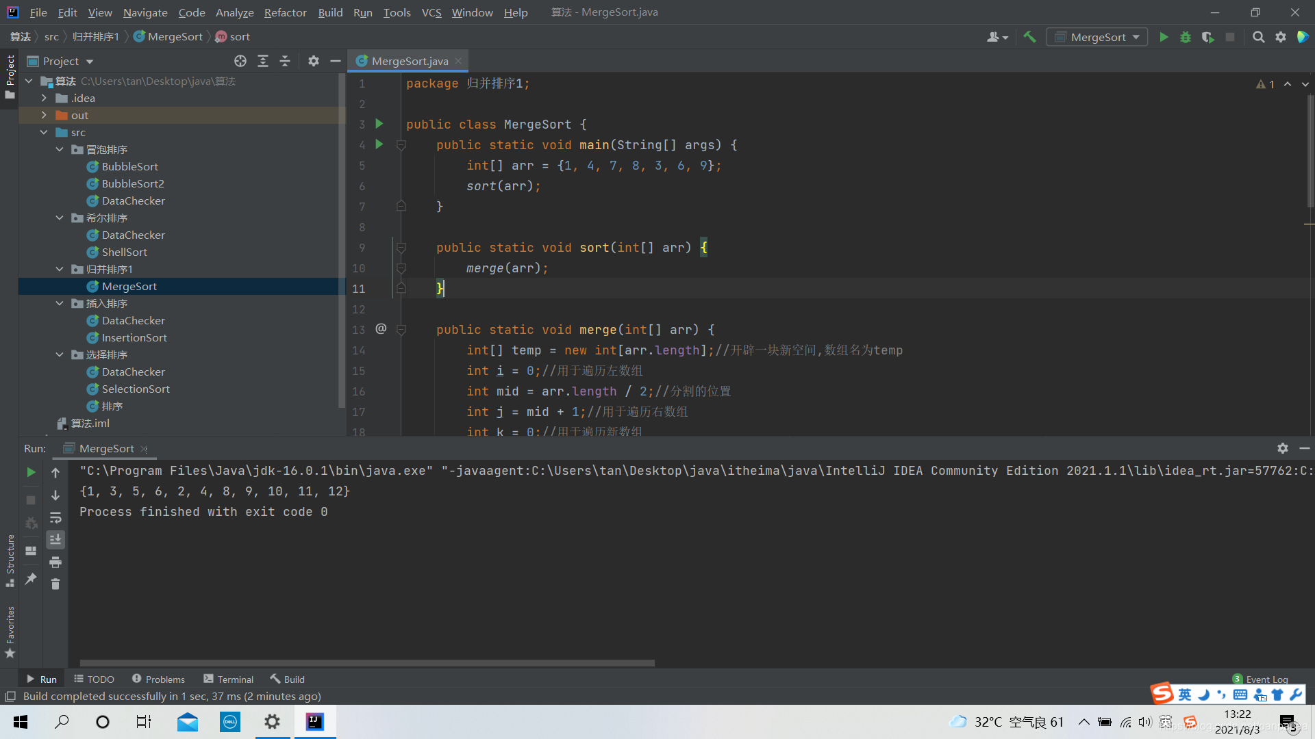Run MergeSort with Coverage icon
The width and height of the screenshot is (1315, 739).
(1207, 37)
